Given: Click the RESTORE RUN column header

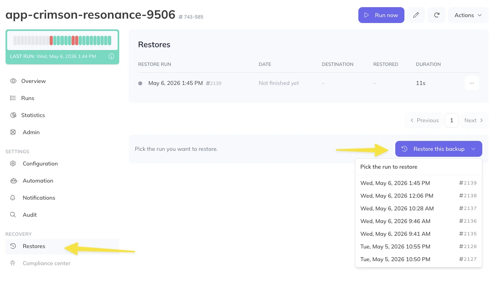Looking at the screenshot, I should click(155, 64).
